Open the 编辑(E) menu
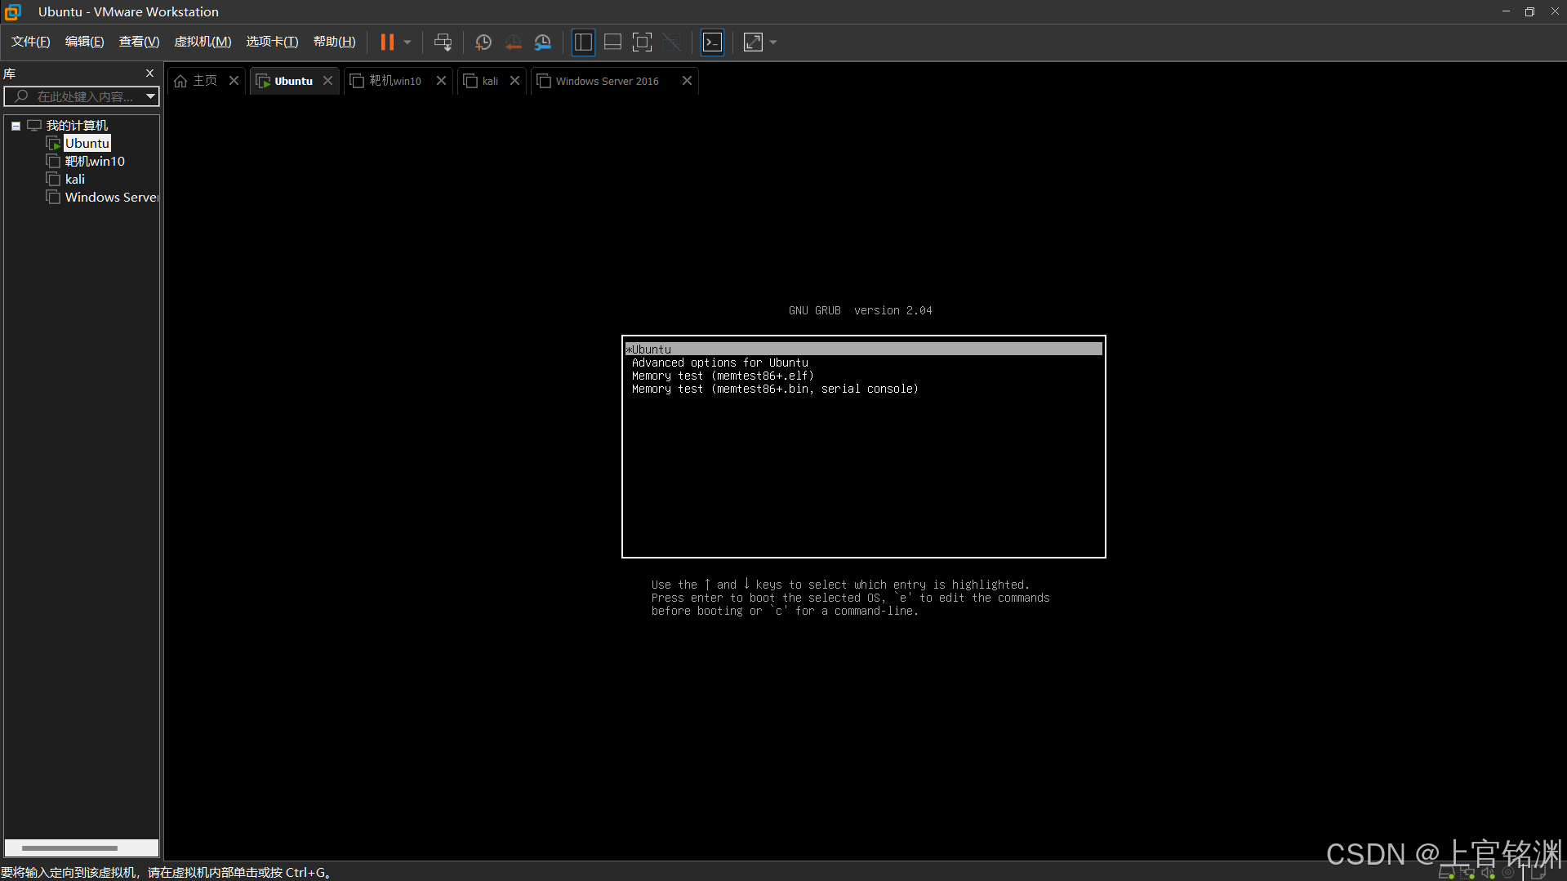1567x881 pixels. pyautogui.click(x=85, y=42)
